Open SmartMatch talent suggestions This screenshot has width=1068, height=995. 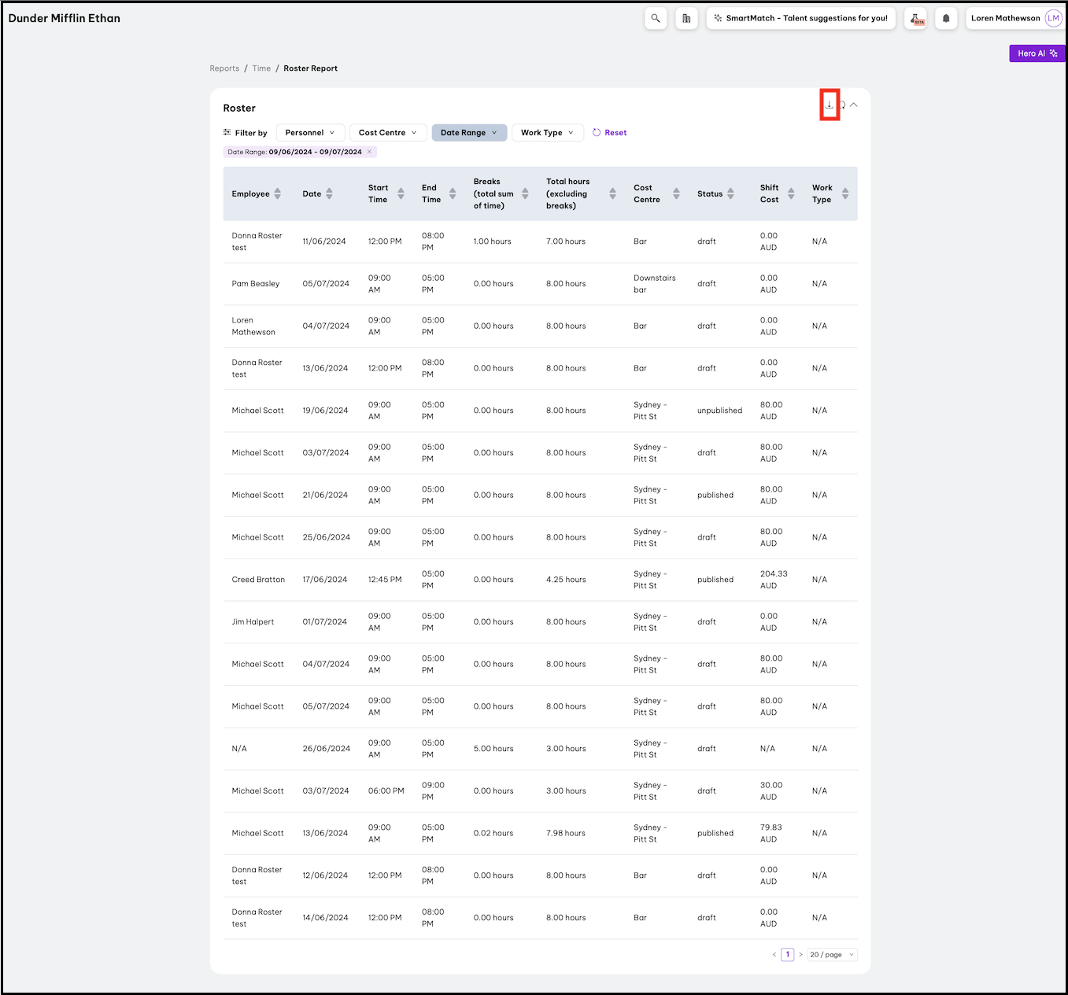coord(800,18)
